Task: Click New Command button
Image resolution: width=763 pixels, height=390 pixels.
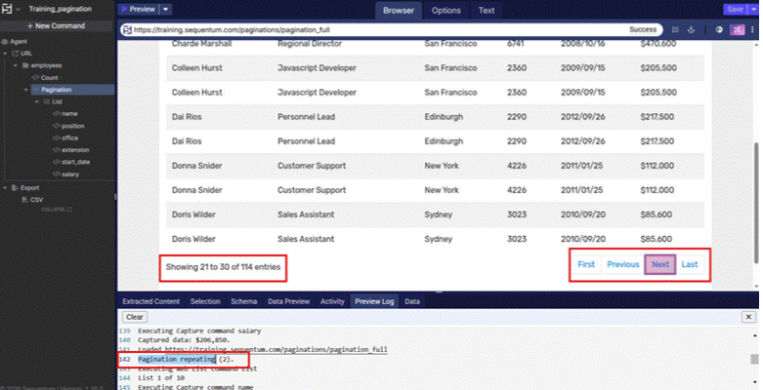Action: pyautogui.click(x=57, y=25)
